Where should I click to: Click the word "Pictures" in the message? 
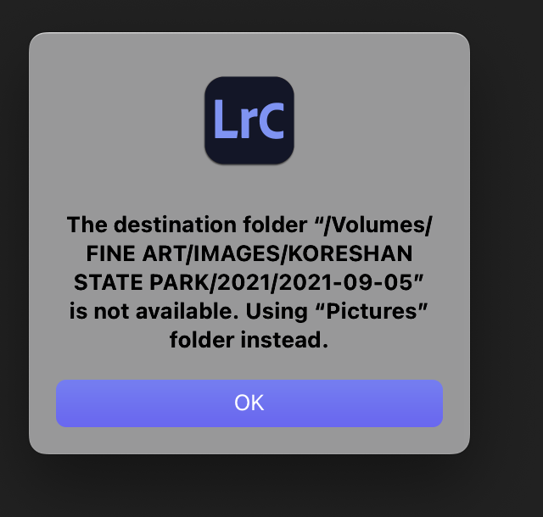[x=372, y=311]
